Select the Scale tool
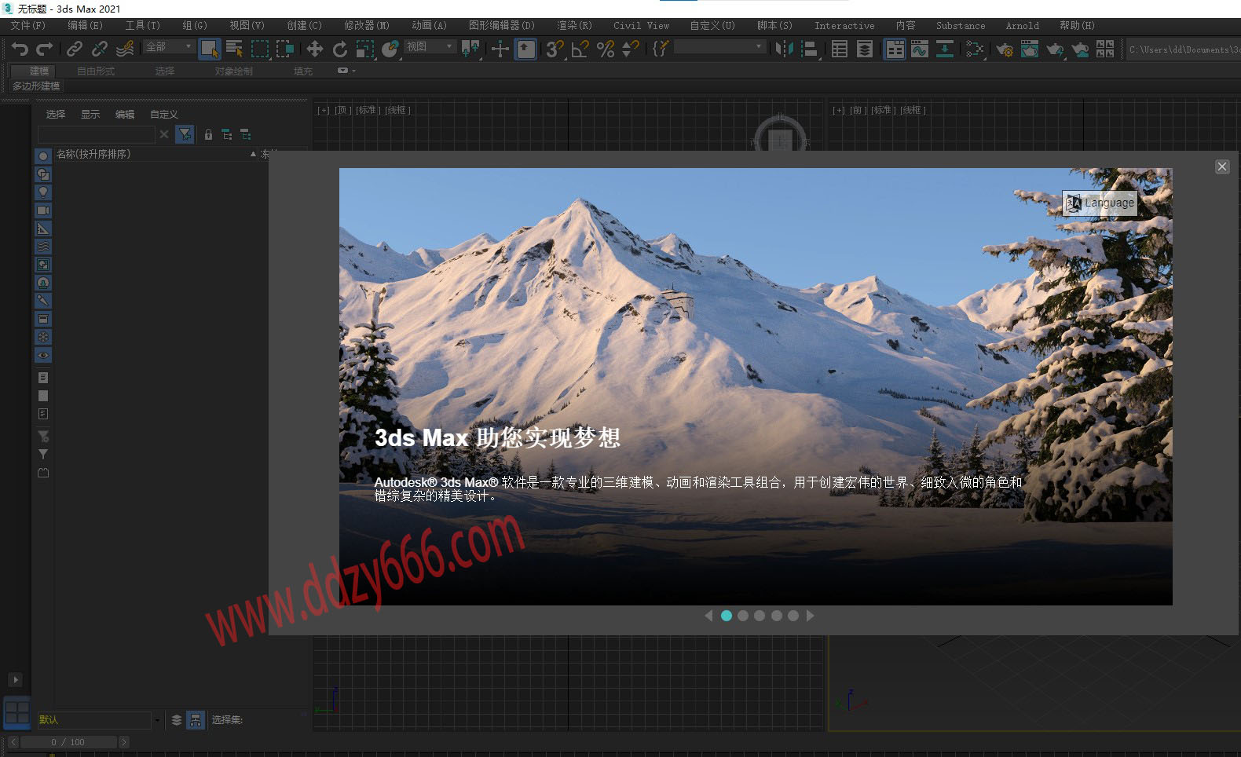The height and width of the screenshot is (757, 1241). (365, 49)
